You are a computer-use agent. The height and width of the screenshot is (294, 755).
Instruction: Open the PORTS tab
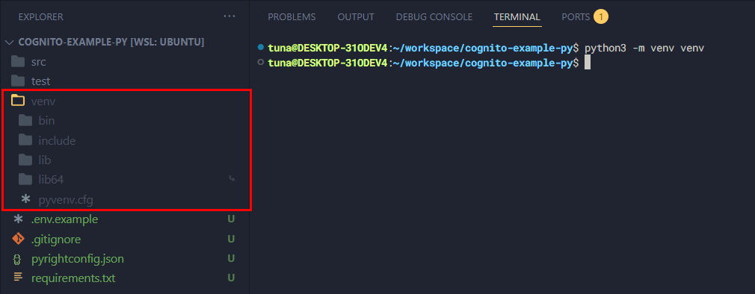[x=576, y=17]
